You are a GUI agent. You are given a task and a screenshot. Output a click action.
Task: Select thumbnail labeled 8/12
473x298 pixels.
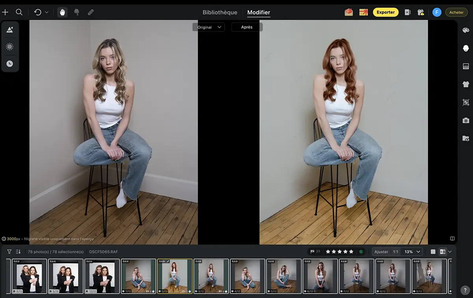393,276
